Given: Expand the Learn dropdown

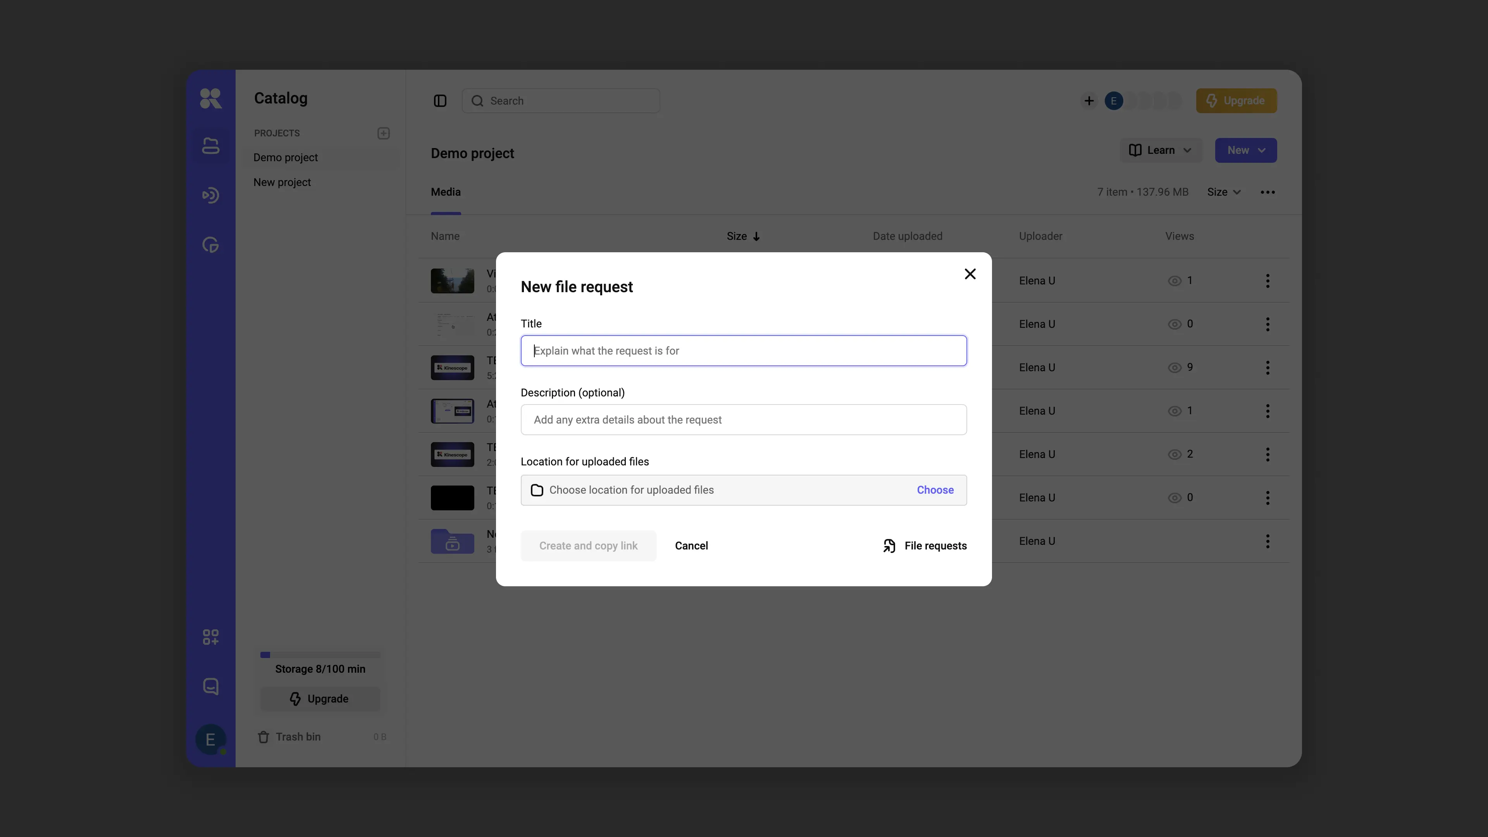Looking at the screenshot, I should coord(1161,150).
